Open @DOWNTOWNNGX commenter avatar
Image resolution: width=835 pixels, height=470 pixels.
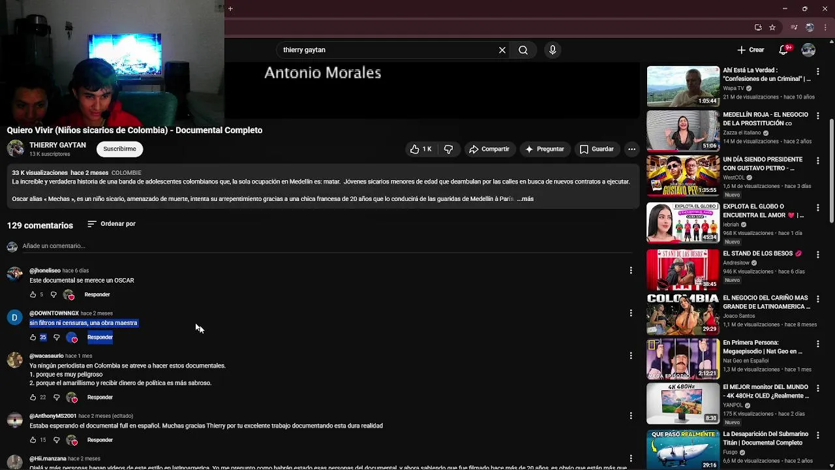[x=14, y=317]
